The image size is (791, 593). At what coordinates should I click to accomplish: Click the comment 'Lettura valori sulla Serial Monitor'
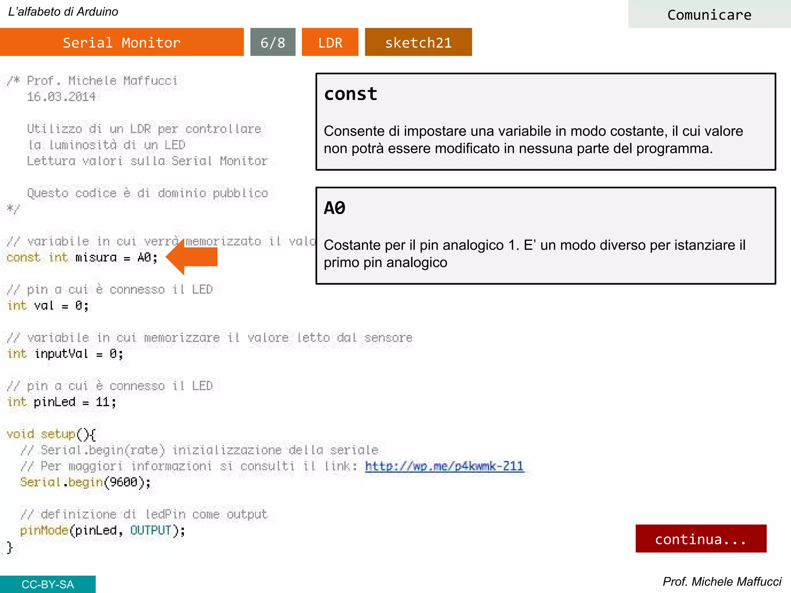pyautogui.click(x=147, y=161)
